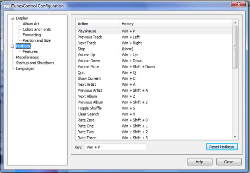Viewport: 250px width, 173px height.
Task: Select the Toggle Shuffle row
Action: [154, 108]
